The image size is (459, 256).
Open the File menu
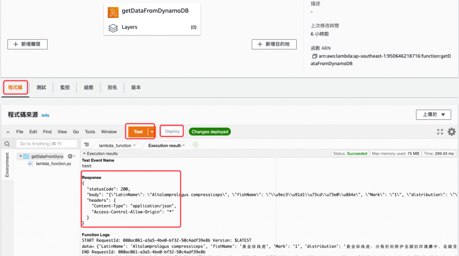20,132
